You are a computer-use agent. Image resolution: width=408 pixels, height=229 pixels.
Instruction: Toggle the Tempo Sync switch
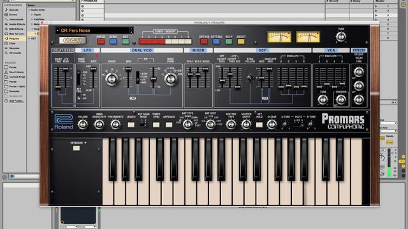coord(156,125)
